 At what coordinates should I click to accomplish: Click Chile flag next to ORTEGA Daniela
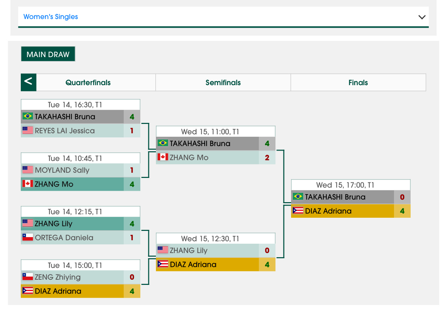click(28, 237)
